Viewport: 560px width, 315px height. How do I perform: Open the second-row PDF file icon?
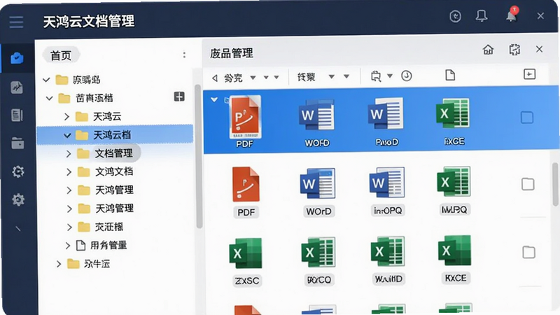coord(246,184)
